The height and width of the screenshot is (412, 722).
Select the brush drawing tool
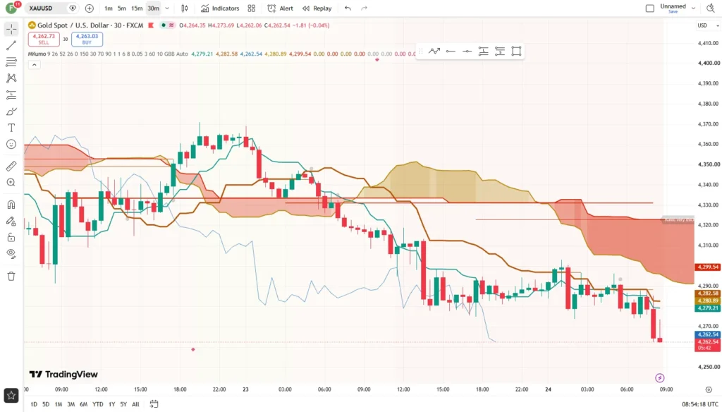(11, 111)
